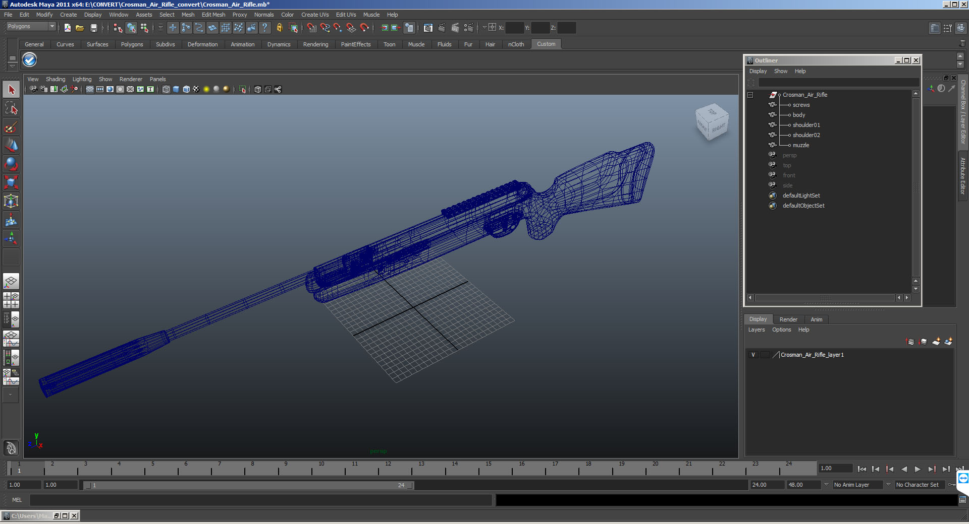Select shoulder01 in the Outliner

click(x=806, y=125)
